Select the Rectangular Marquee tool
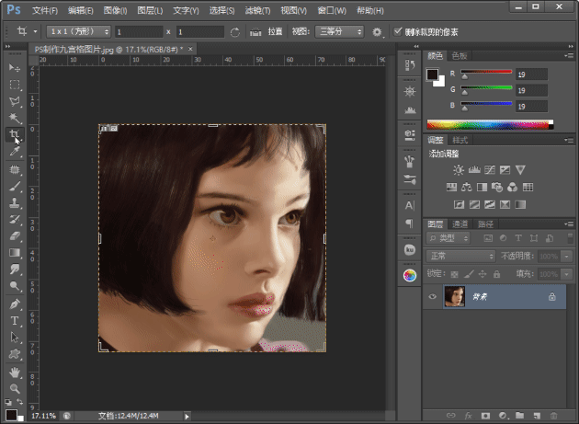Image resolution: width=579 pixels, height=424 pixels. pyautogui.click(x=15, y=85)
